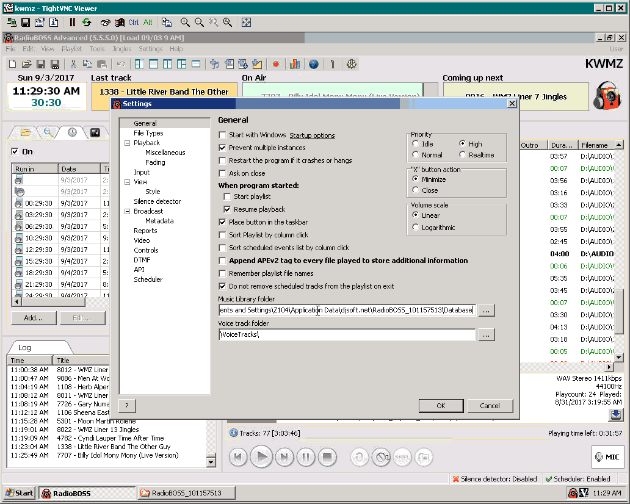Click the Voice track folder text field
Image resolution: width=630 pixels, height=504 pixels.
(347, 334)
